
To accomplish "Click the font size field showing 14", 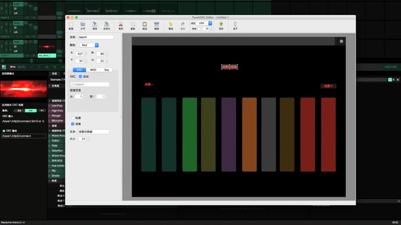I will coord(83,139).
